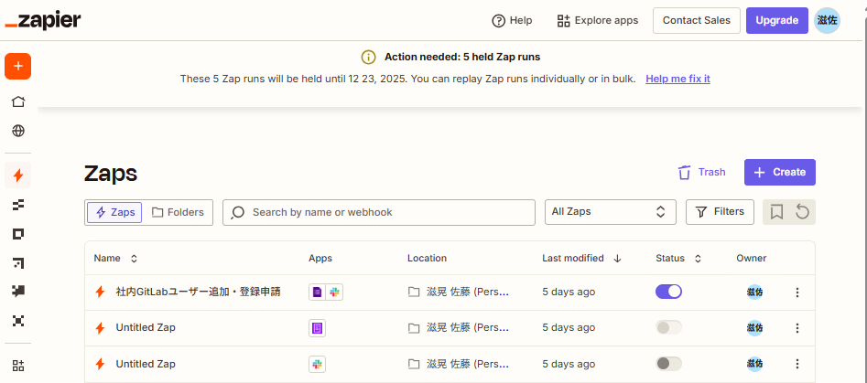Click the bookmark icon beside Filters
The width and height of the screenshot is (867, 383).
(776, 212)
